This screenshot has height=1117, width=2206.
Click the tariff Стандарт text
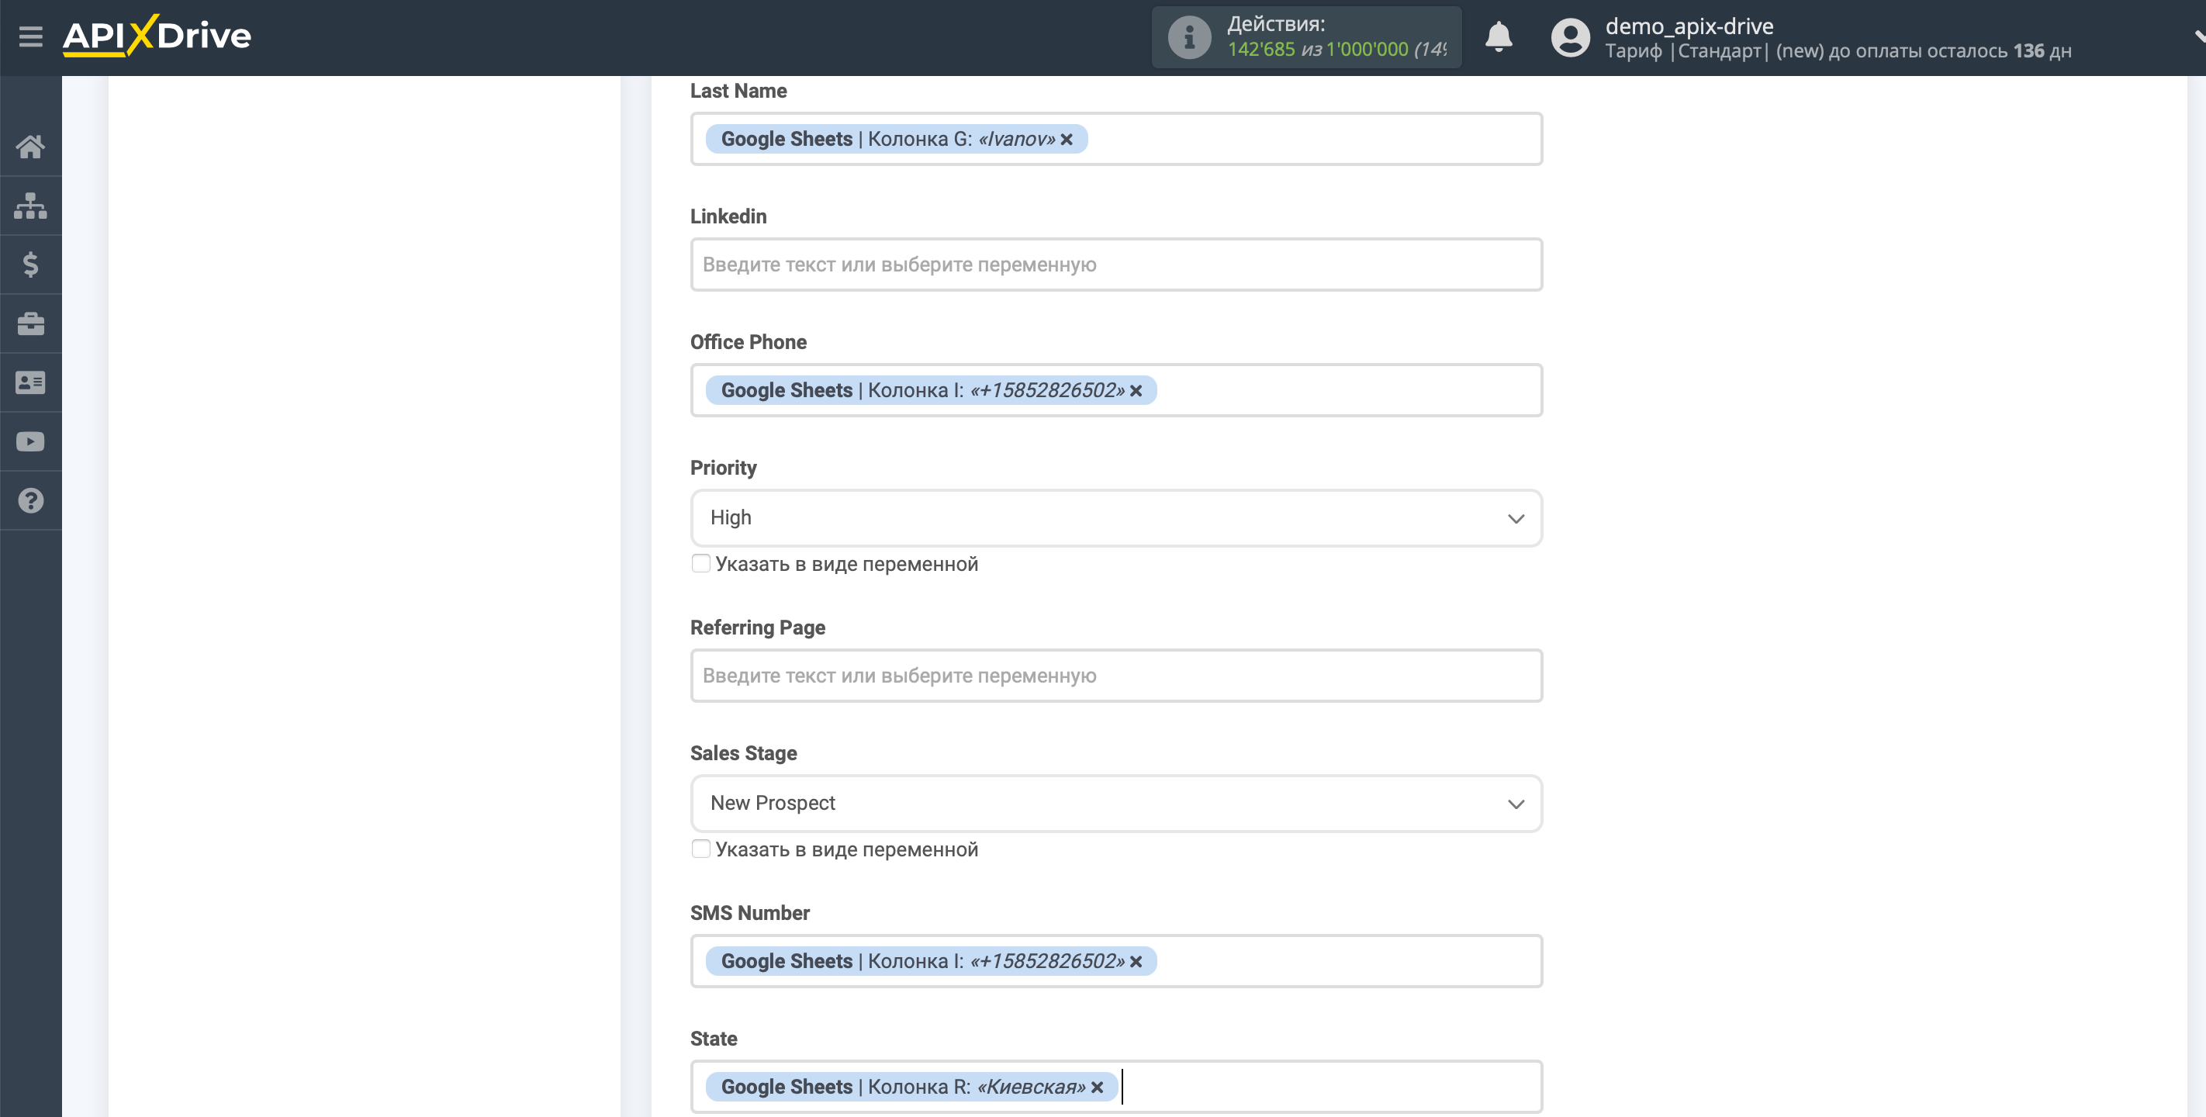(1719, 50)
